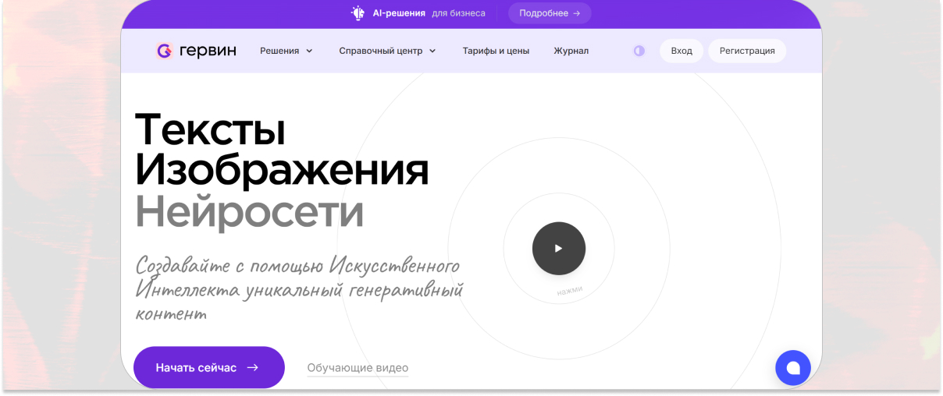Click the Тексты heading text
The width and height of the screenshot is (943, 396).
pyautogui.click(x=211, y=129)
